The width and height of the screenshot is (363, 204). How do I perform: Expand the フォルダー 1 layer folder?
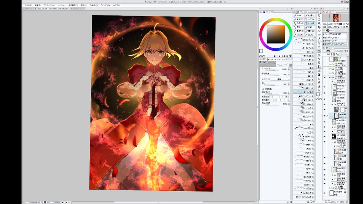click(x=335, y=146)
